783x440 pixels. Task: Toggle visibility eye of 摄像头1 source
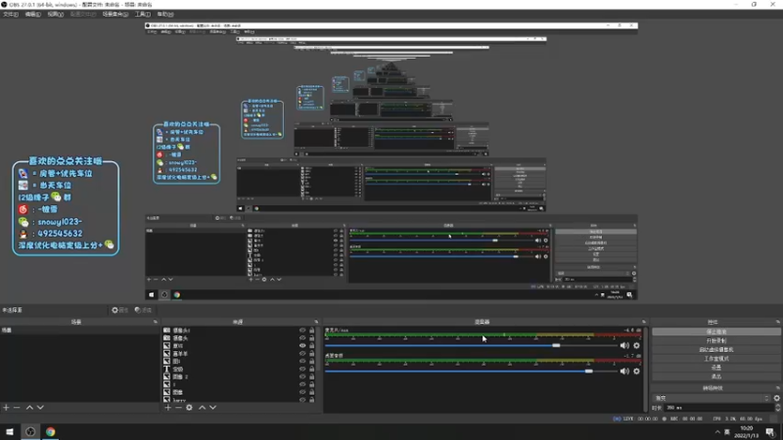click(302, 330)
